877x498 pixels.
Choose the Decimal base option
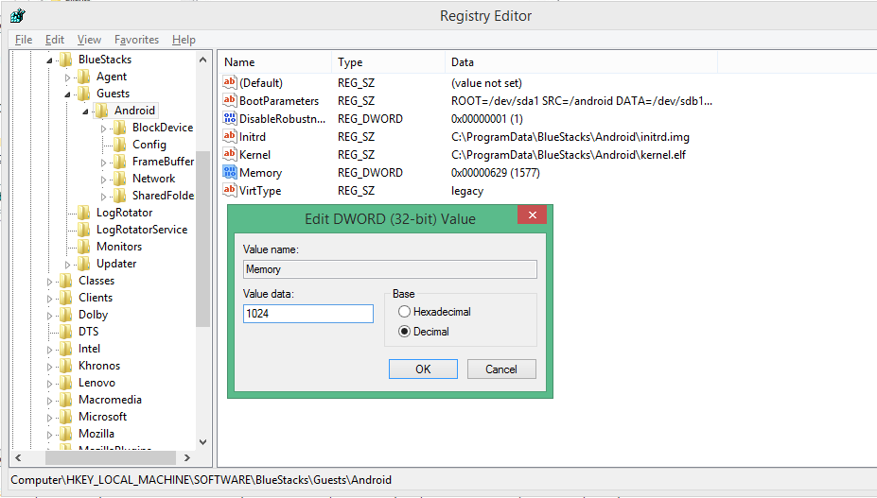(x=425, y=332)
